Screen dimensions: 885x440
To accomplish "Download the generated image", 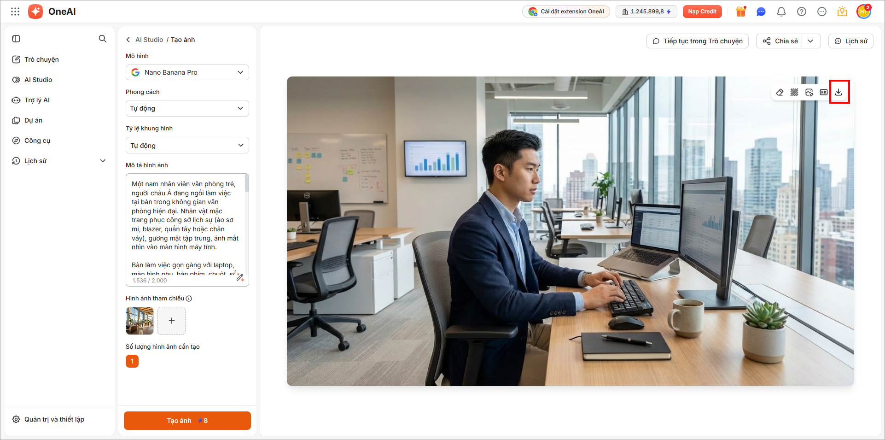I will [x=838, y=92].
